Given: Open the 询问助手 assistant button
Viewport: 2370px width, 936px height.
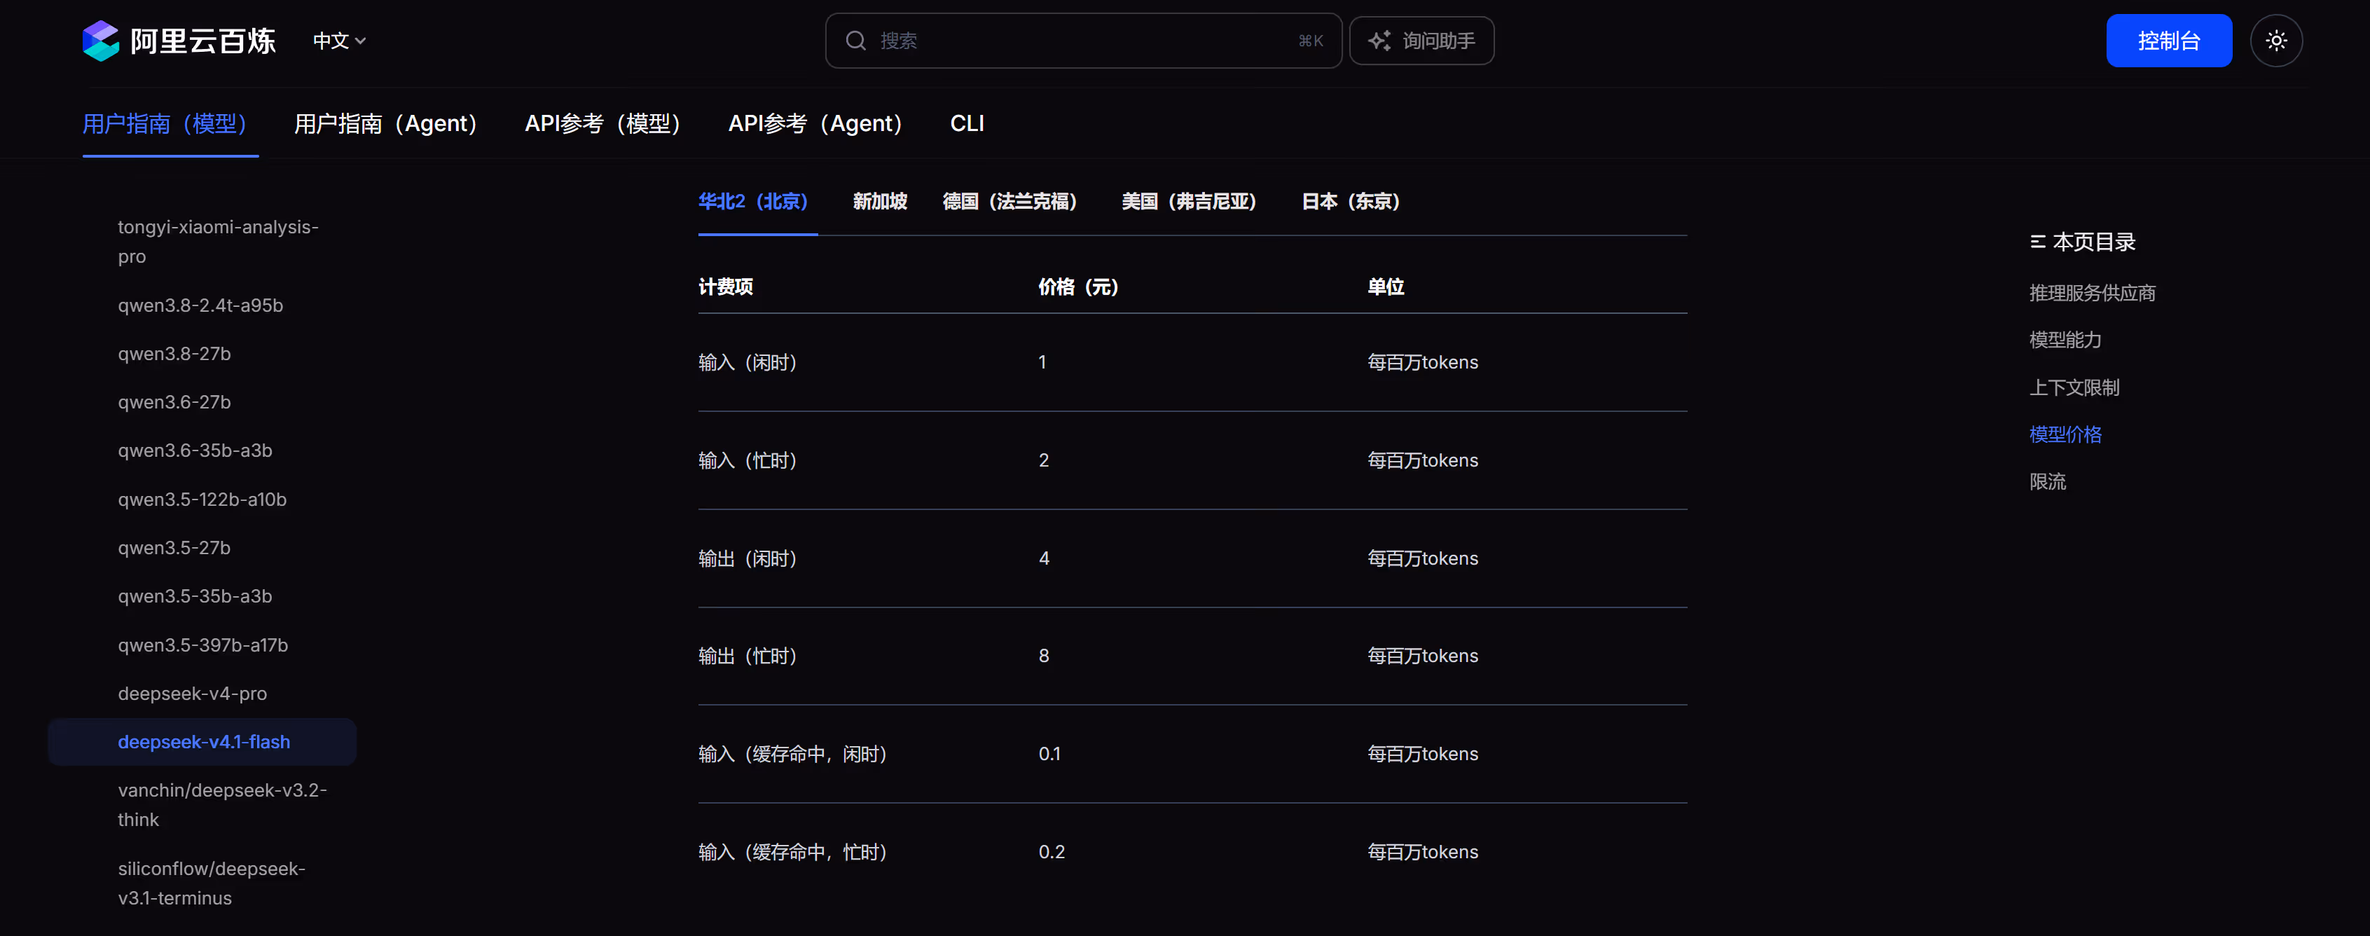Looking at the screenshot, I should [x=1421, y=41].
